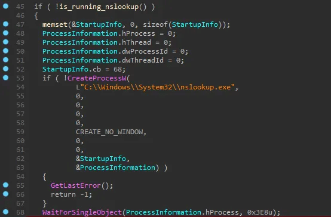Select the nslookup.exe path string

157,87
